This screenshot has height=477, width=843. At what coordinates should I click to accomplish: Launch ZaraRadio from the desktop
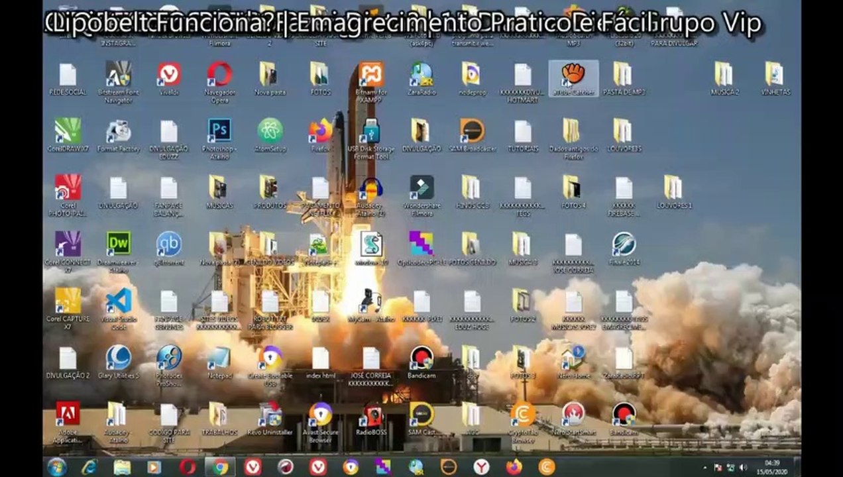[x=421, y=79]
